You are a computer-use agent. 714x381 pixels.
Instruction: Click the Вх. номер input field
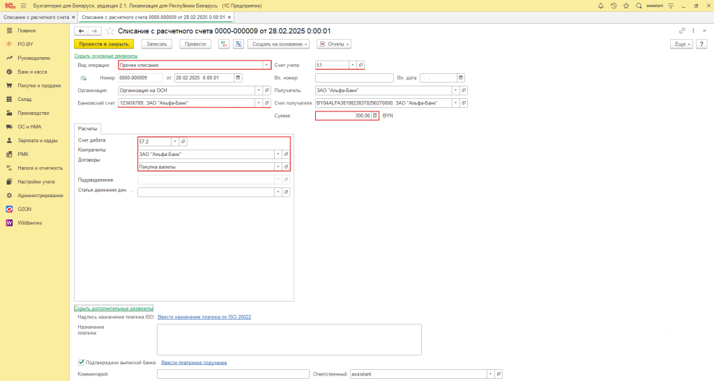[354, 78]
